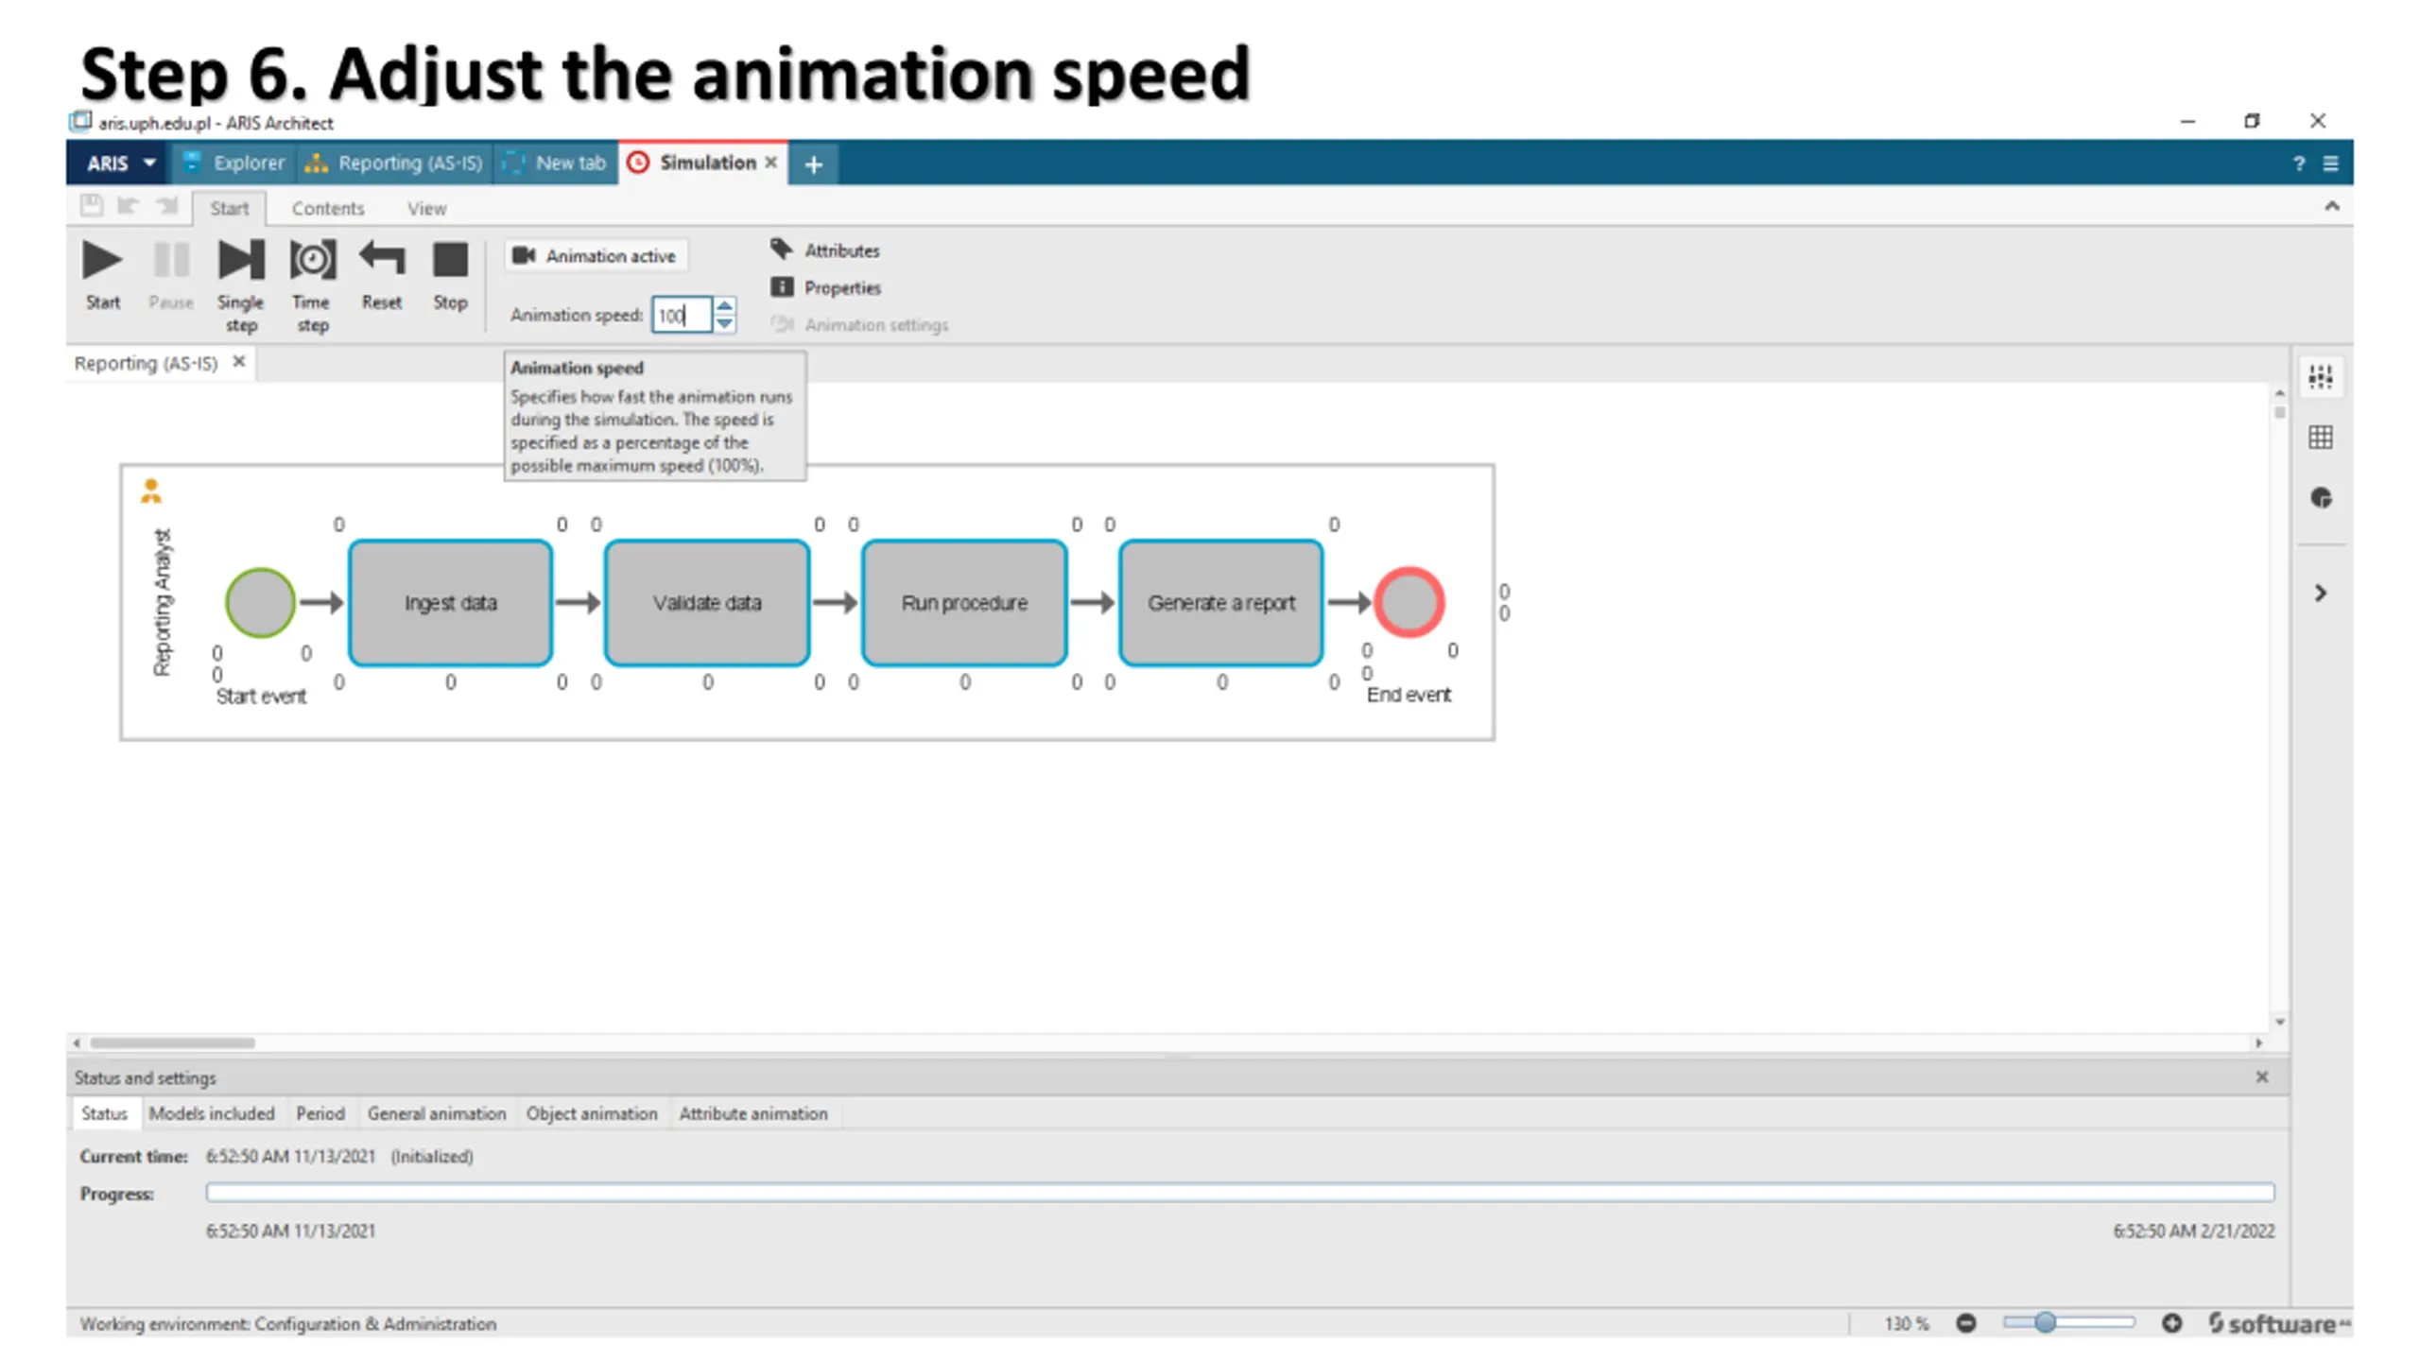Image resolution: width=2420 pixels, height=1361 pixels.
Task: Switch to the Contents ribbon tab
Action: [x=327, y=209]
